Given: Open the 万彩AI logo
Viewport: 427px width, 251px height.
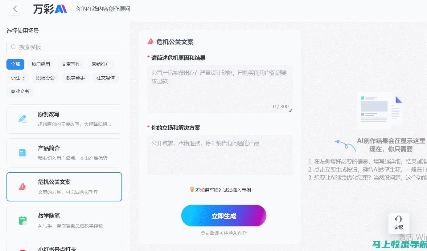Looking at the screenshot, I should coord(50,9).
